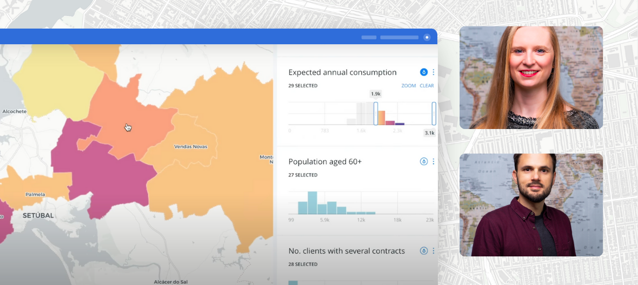Toggle auto-style droplet on Expected annual consumption
This screenshot has width=638, height=285.
(423, 72)
